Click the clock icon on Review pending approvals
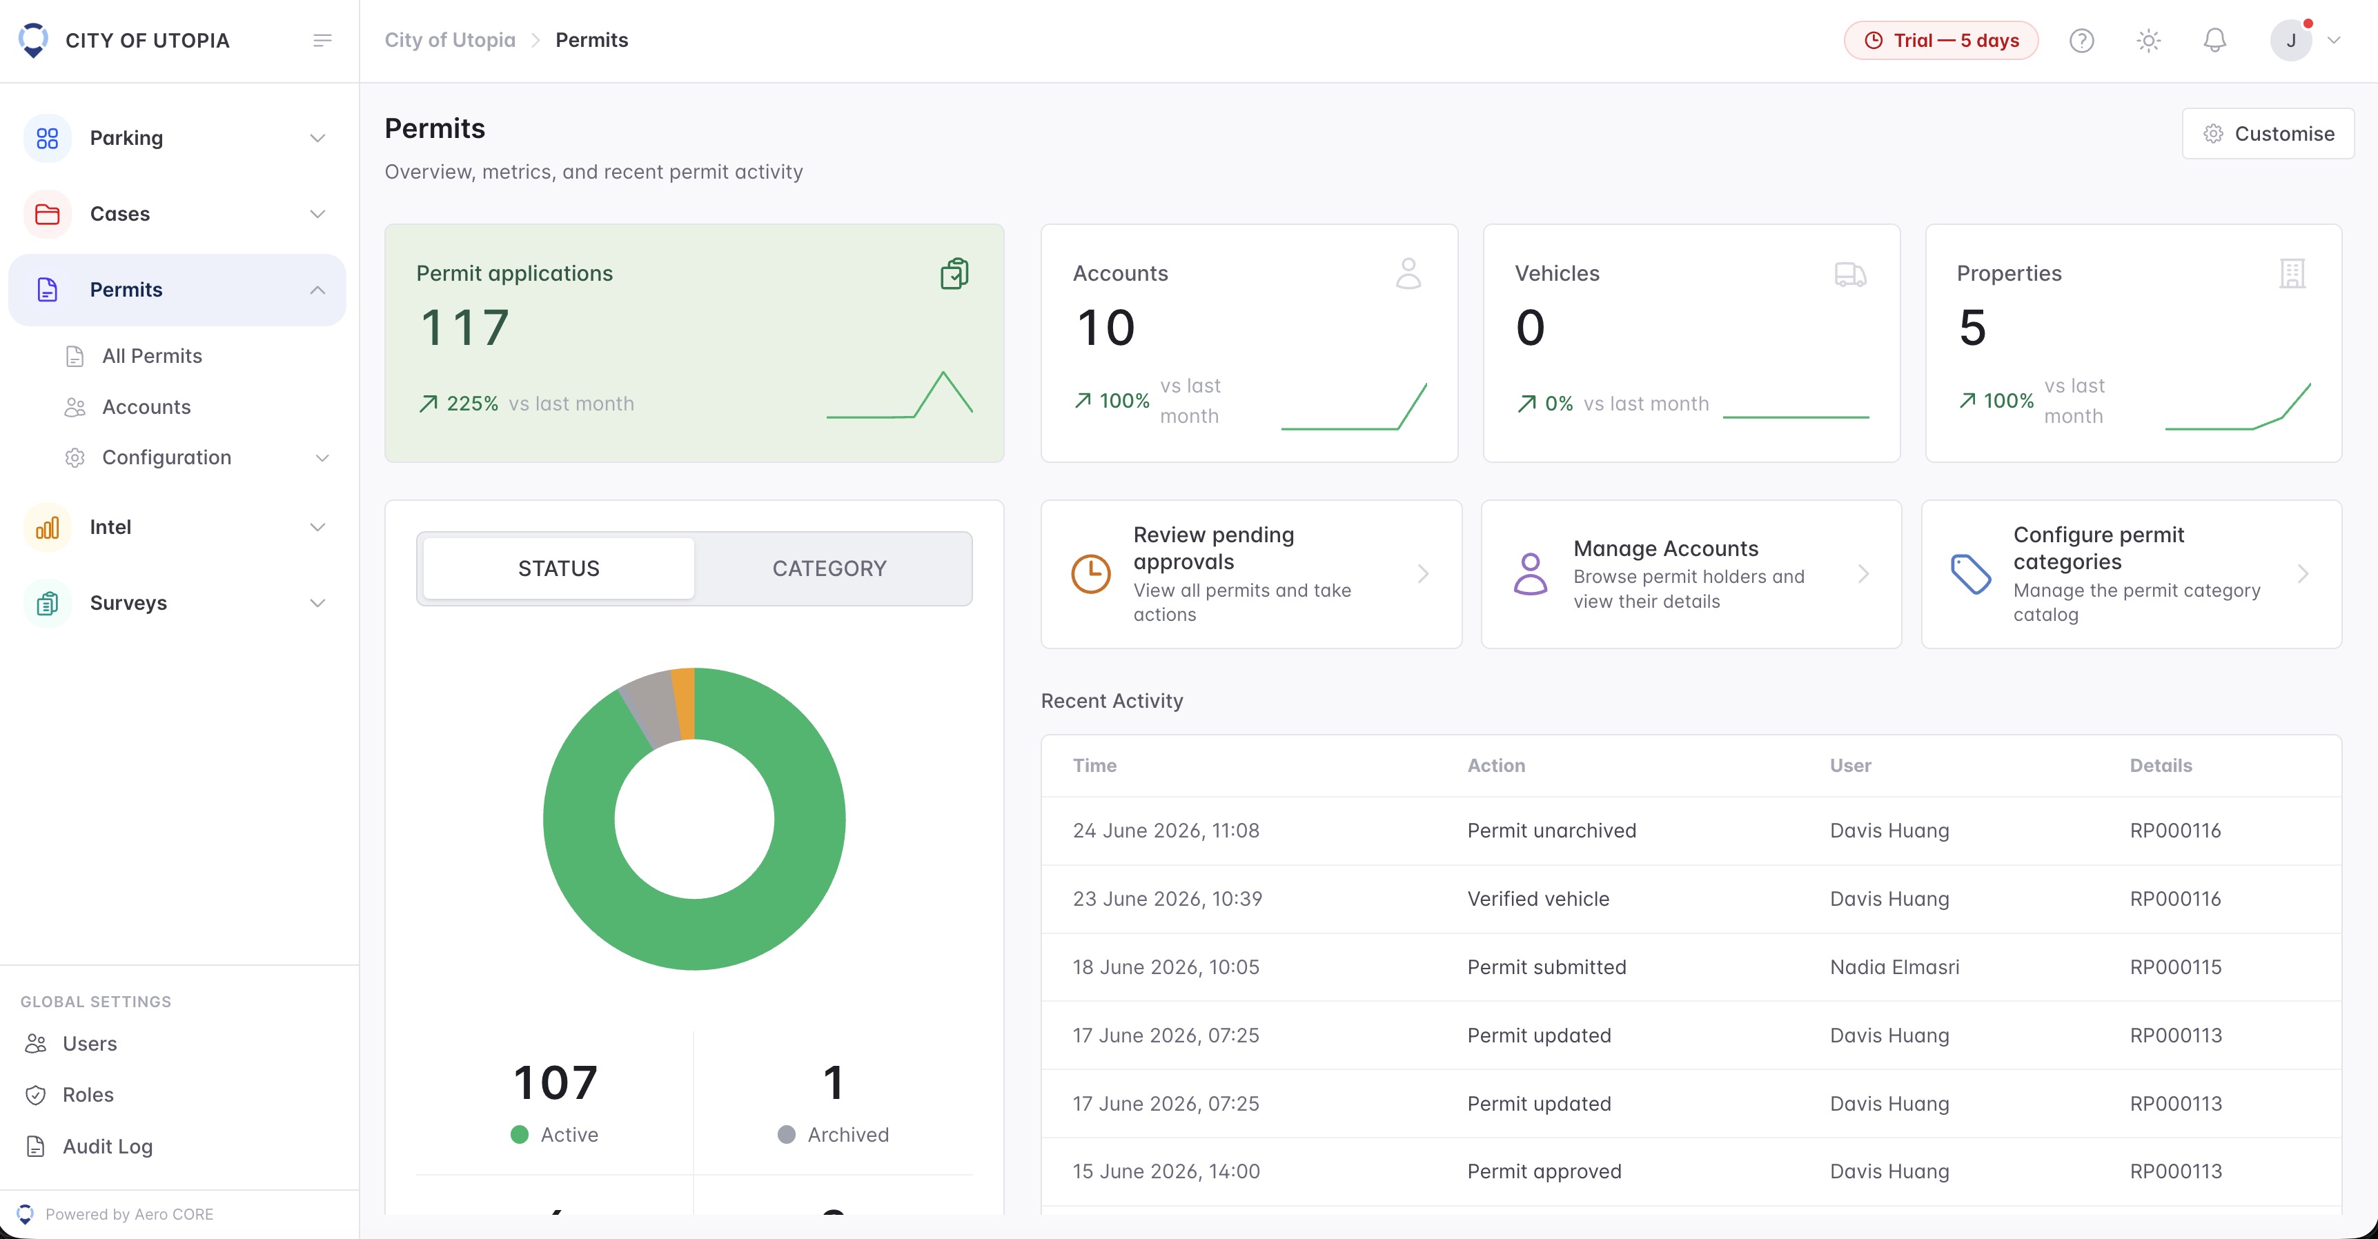2378x1239 pixels. tap(1090, 574)
